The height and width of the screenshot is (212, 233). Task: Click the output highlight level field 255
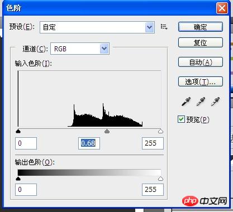(x=153, y=190)
